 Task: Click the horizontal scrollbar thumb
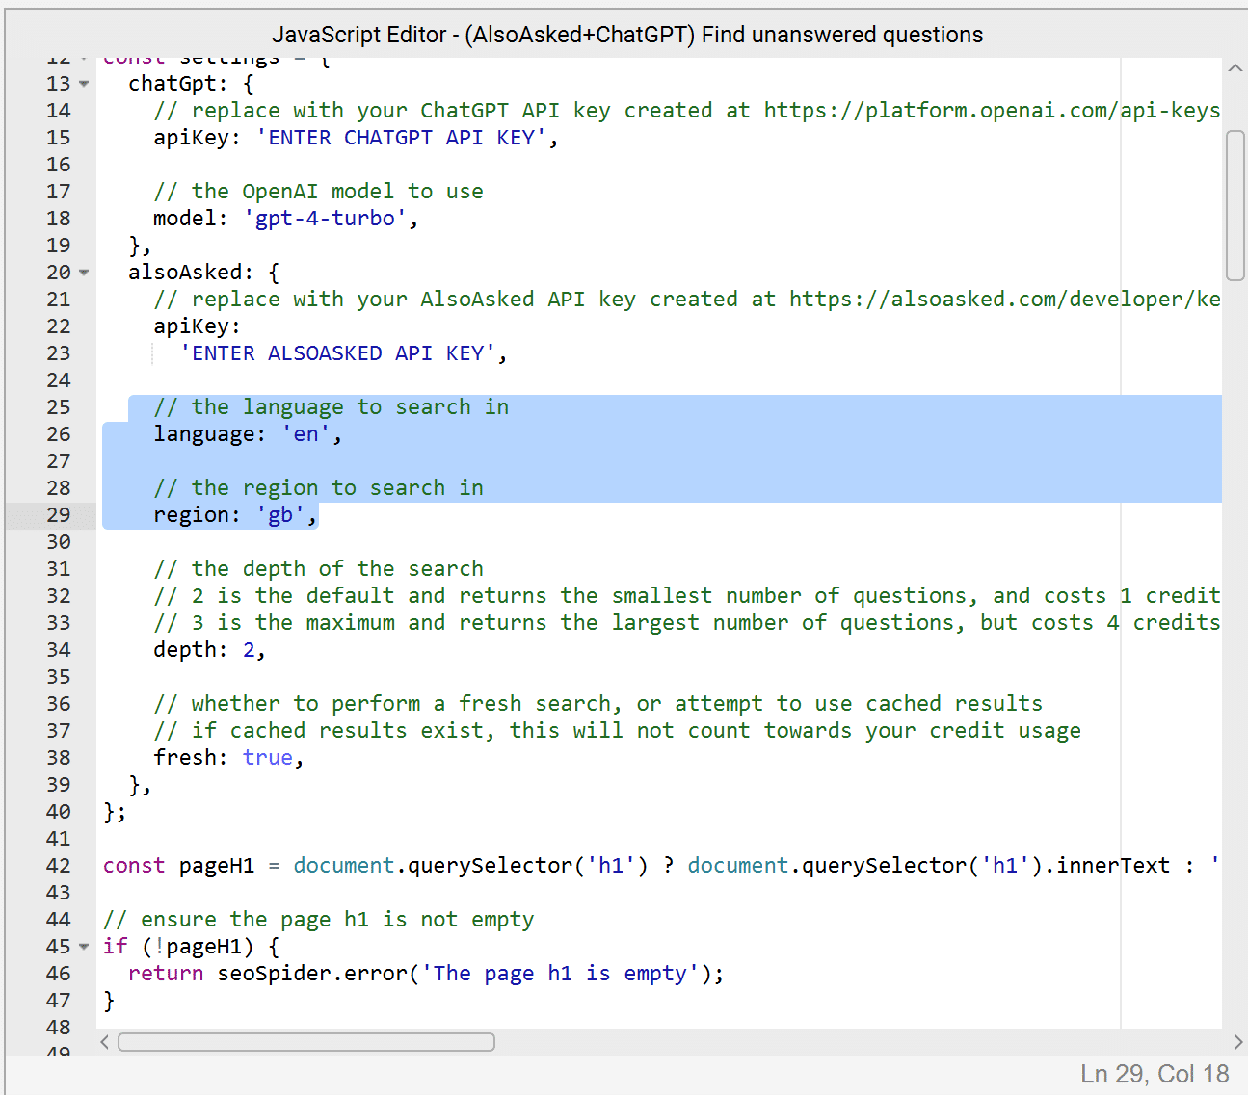(306, 1042)
